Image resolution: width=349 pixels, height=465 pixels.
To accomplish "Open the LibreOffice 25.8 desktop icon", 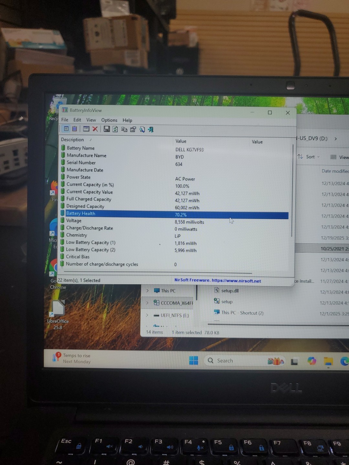I will coord(58,315).
